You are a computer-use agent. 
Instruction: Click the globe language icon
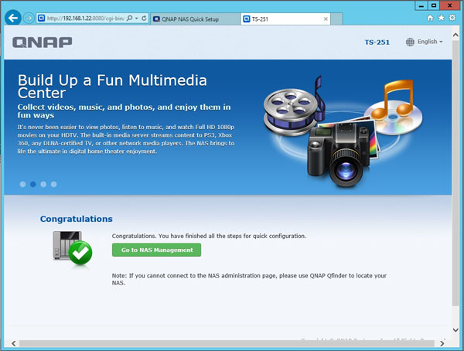410,42
